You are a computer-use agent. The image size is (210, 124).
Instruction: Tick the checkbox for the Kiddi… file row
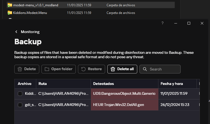point(20,94)
